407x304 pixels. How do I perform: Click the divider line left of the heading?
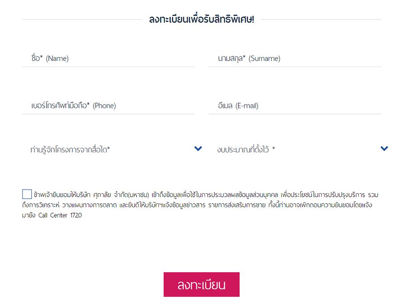point(81,19)
